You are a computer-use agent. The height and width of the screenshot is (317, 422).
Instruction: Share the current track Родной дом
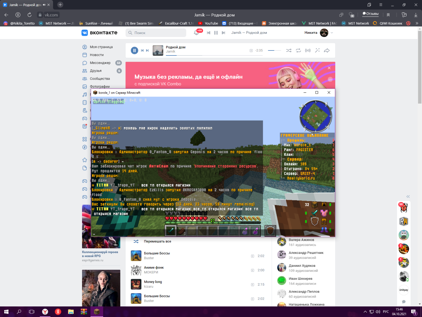pos(327,50)
